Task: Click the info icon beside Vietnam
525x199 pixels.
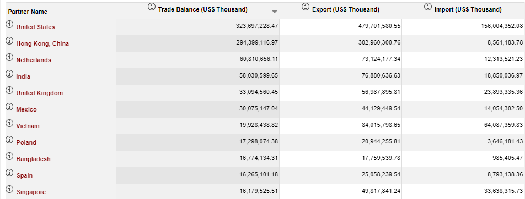Action: click(9, 123)
